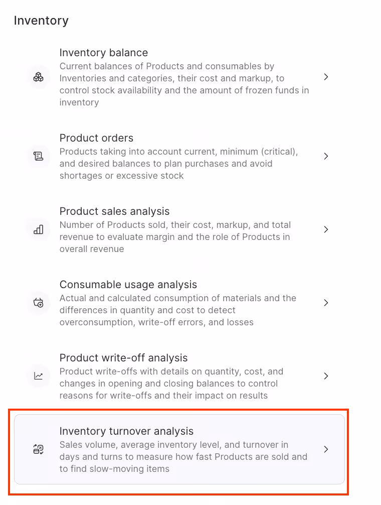Open the Product write-off analysis title
This screenshot has width=381, height=505.
[123, 358]
